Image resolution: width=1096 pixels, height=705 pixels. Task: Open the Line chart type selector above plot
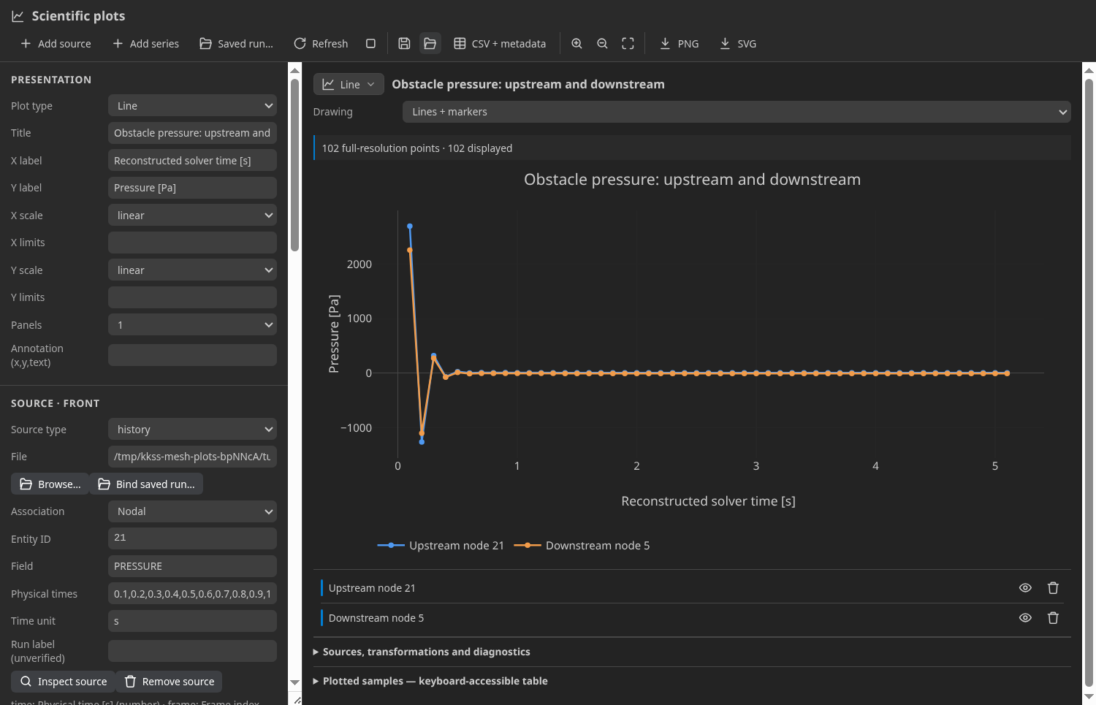[x=349, y=85]
